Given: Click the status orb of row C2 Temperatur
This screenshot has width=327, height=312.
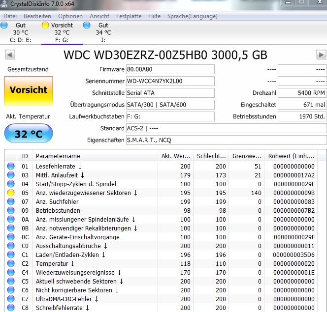Looking at the screenshot, I should point(11,263).
